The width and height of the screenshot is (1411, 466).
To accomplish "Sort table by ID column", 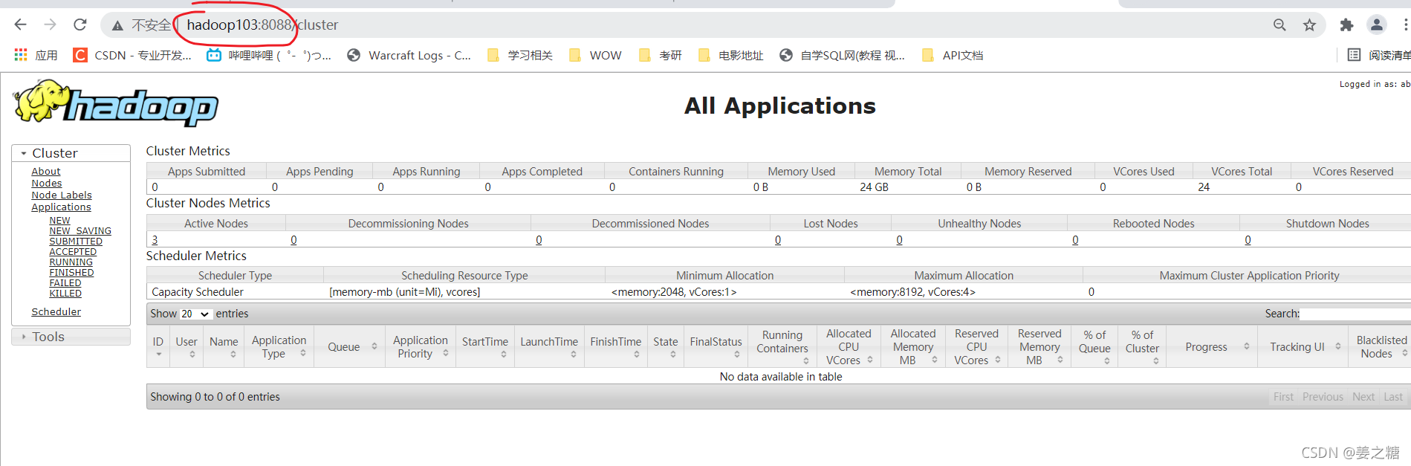I will coord(158,346).
